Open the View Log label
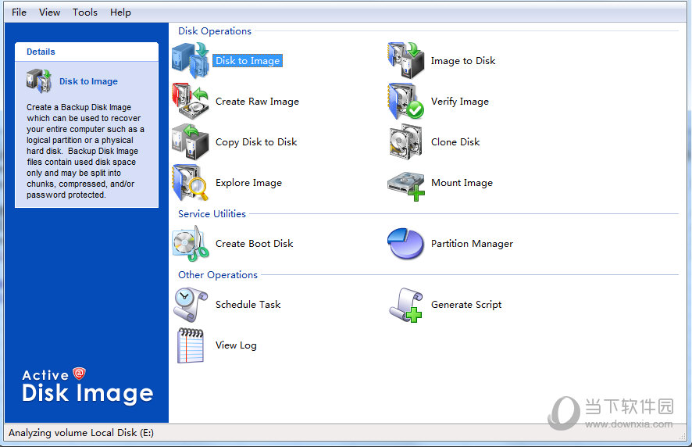The width and height of the screenshot is (692, 447). [x=236, y=345]
